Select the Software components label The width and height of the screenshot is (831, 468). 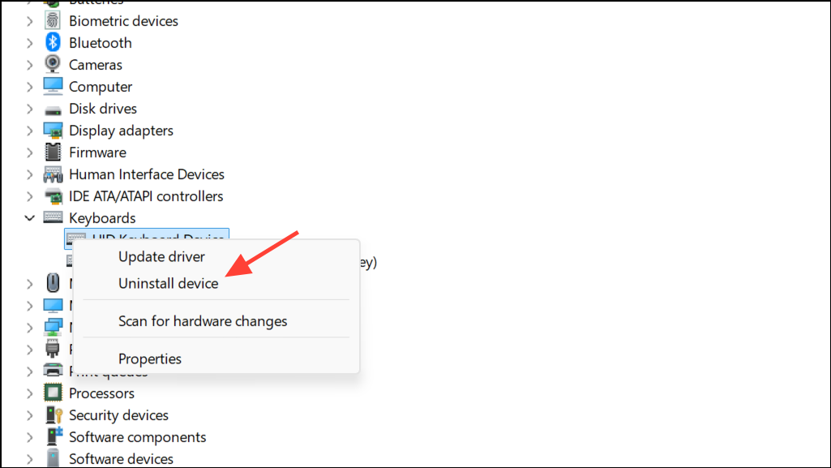137,437
